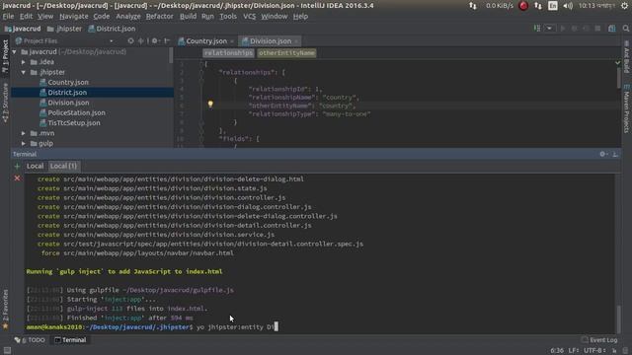Viewport: 632px width, 355px height.
Task: Click the Debug icon in toolbar
Action: pyautogui.click(x=575, y=29)
